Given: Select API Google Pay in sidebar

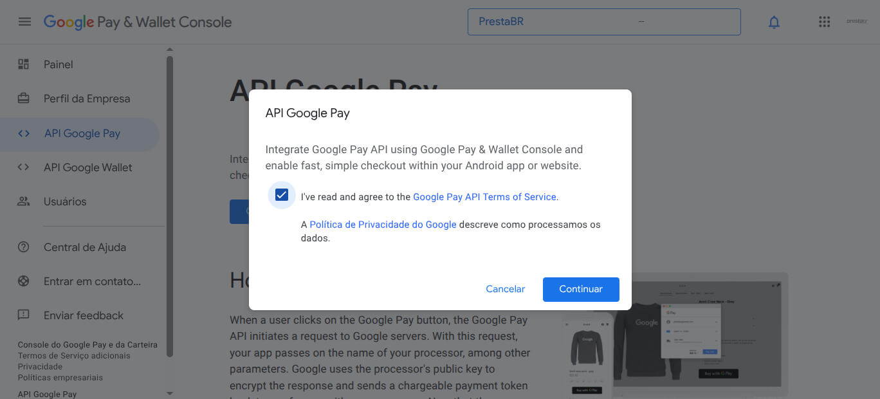Looking at the screenshot, I should [x=82, y=134].
